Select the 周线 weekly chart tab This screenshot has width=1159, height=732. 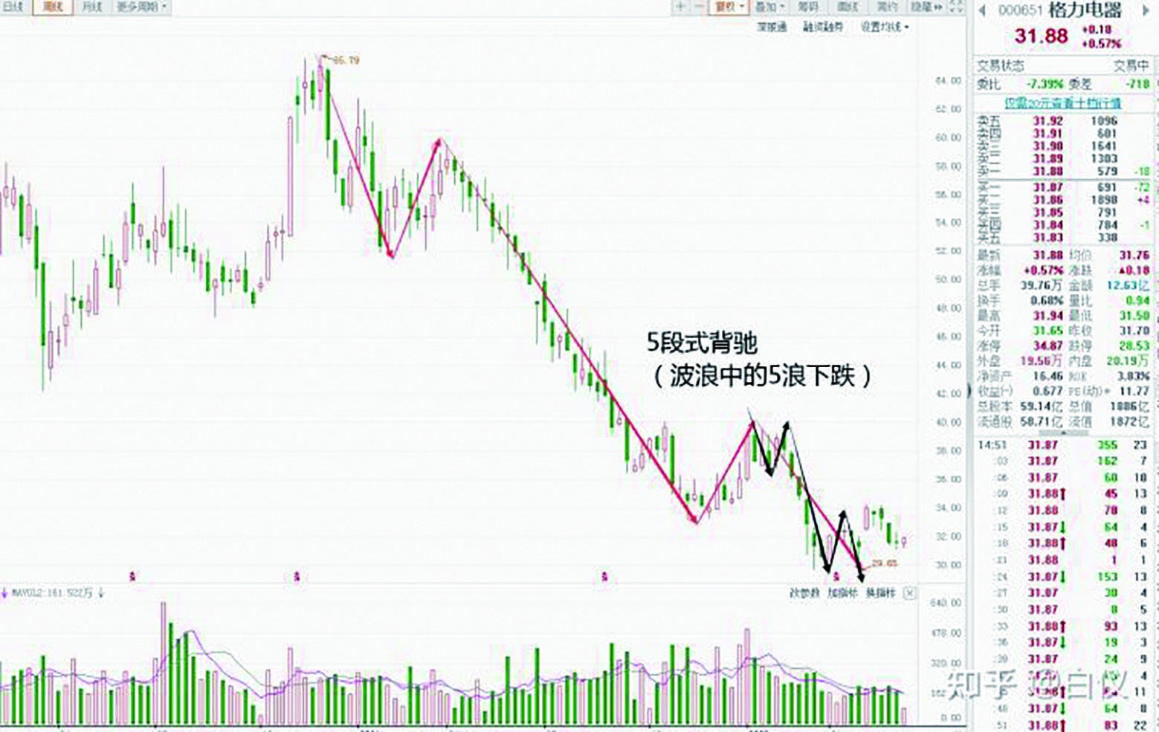(x=53, y=7)
